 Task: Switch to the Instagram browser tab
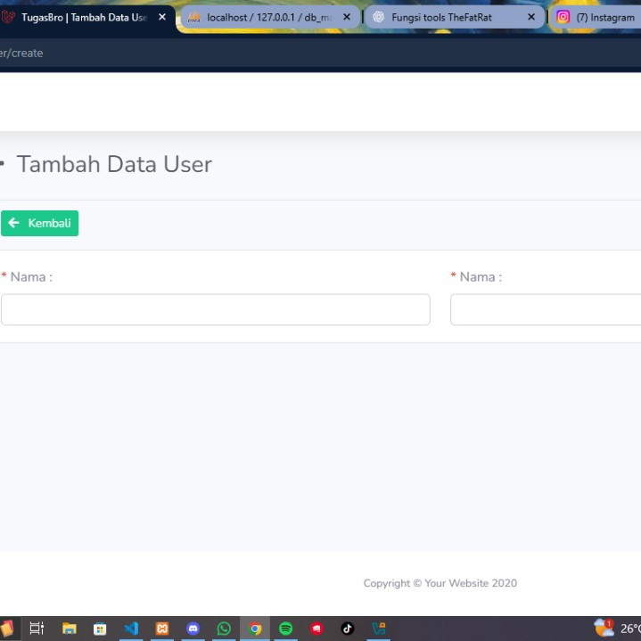pos(596,17)
